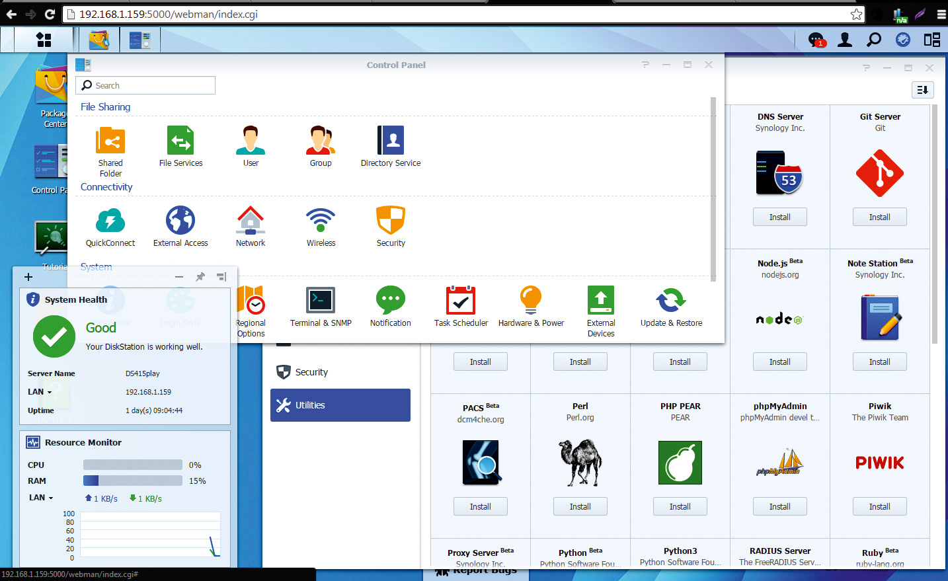Reload the browser page
Viewport: 948px width, 581px height.
point(50,14)
